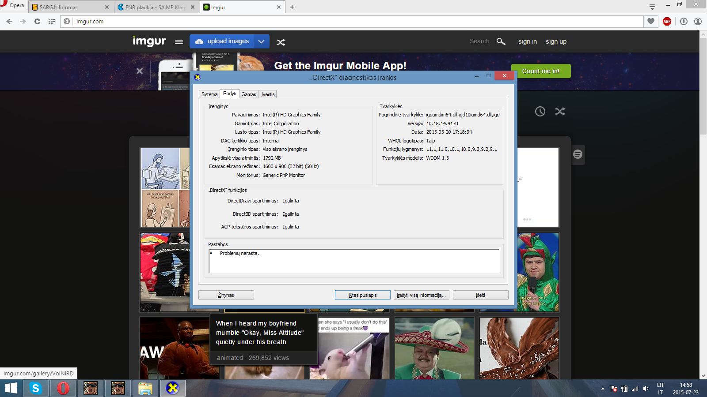Open the downloads icon in toolbar
This screenshot has width=707, height=397.
pyautogui.click(x=684, y=21)
